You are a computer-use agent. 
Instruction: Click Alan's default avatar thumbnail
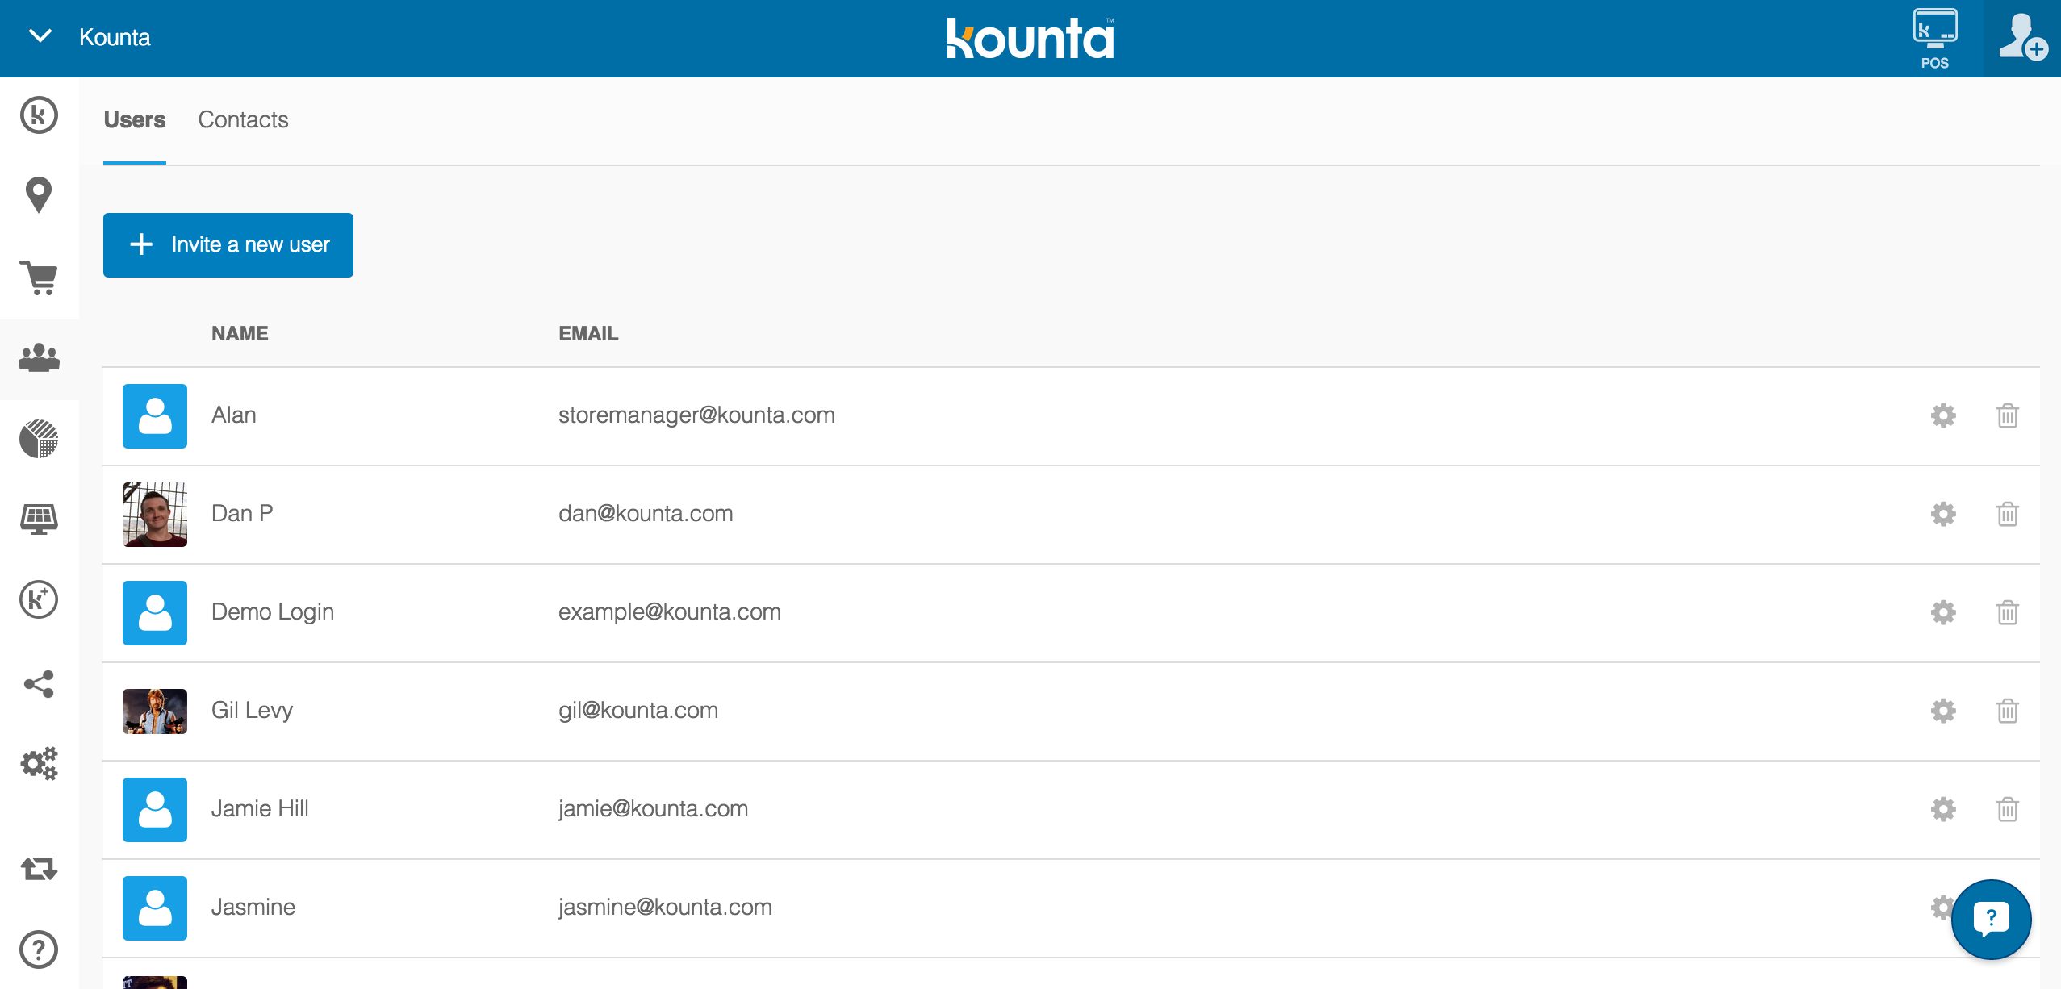click(155, 416)
